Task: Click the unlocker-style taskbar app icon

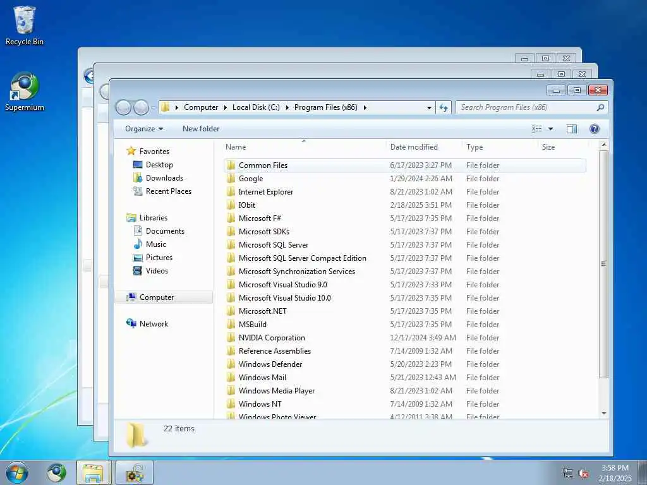Action: pos(135,472)
